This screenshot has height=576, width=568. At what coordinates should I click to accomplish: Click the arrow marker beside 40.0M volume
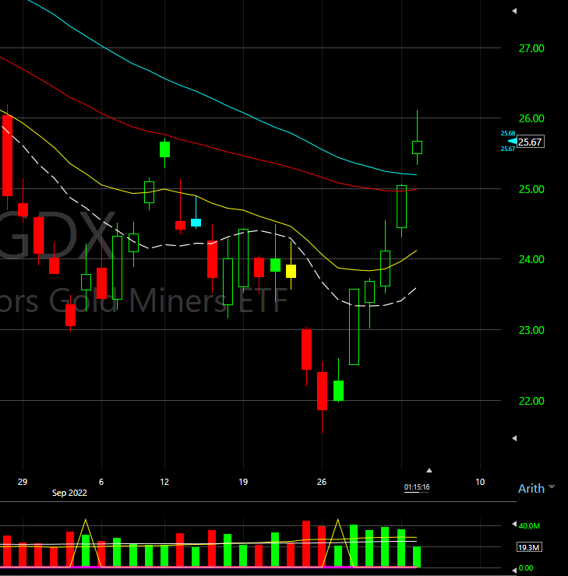click(514, 524)
